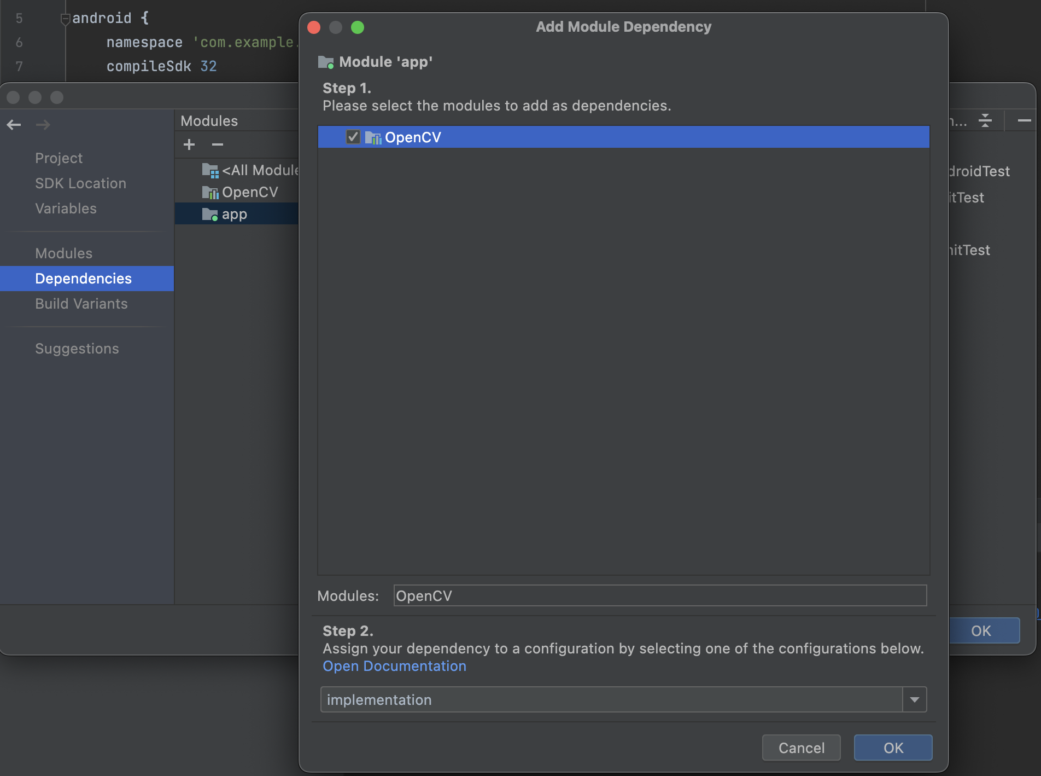1041x776 pixels.
Task: Click the dropdown arrow of the configuration combo box
Action: click(915, 699)
